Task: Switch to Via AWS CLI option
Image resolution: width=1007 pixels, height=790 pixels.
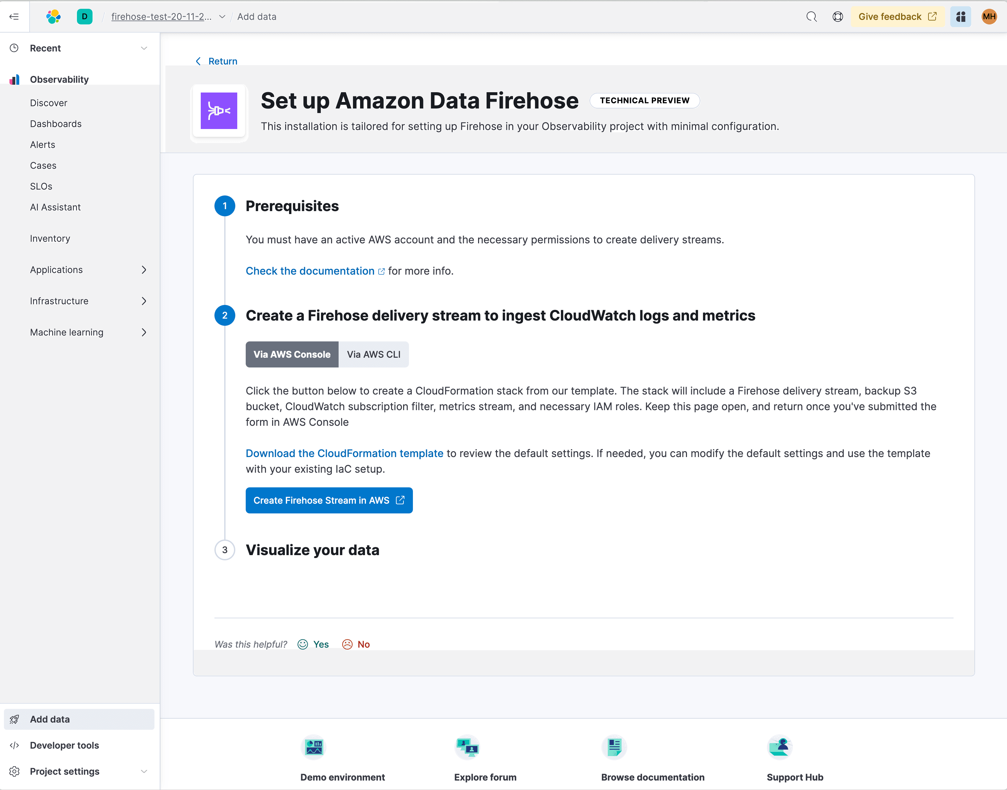Action: pos(373,354)
